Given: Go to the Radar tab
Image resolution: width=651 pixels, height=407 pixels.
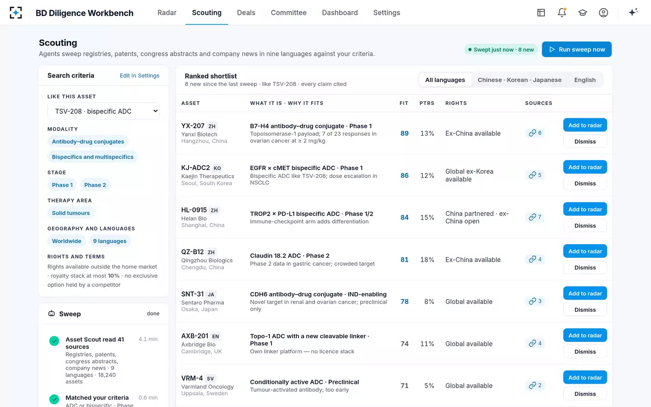Looking at the screenshot, I should (167, 13).
